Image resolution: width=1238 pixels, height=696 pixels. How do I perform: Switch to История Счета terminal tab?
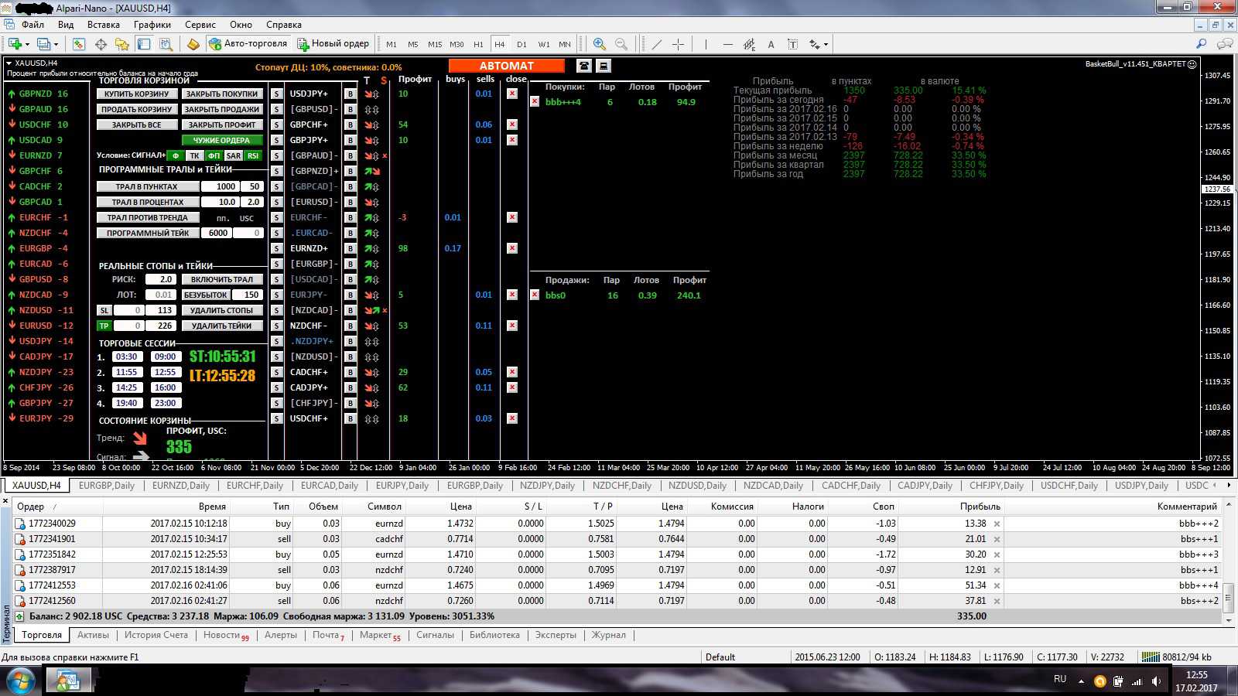tap(156, 635)
